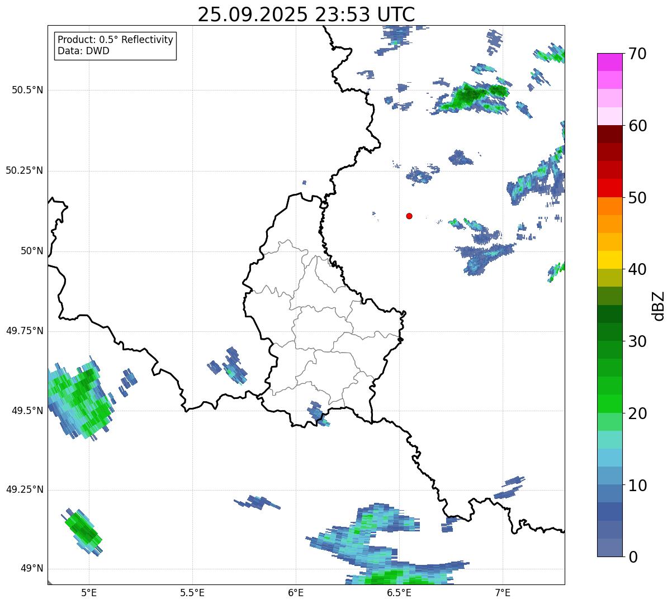Click the 5°E longitude label
This screenshot has height=604, width=672.
tap(89, 592)
